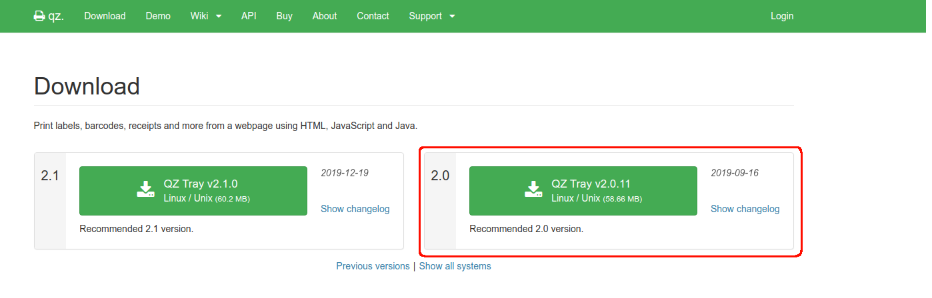This screenshot has height=298, width=932.
Task: Download QZ Tray v2.0.11 for Linux
Action: pyautogui.click(x=583, y=191)
